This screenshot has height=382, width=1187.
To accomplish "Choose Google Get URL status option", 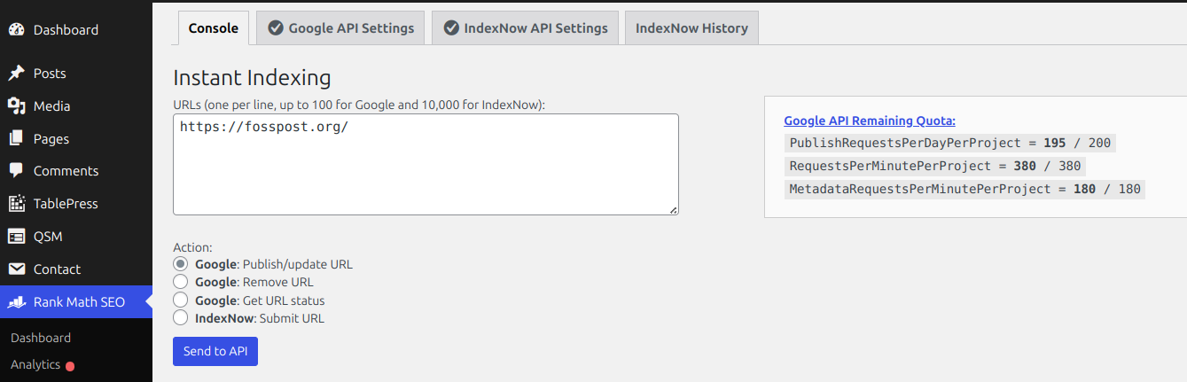I will 181,300.
